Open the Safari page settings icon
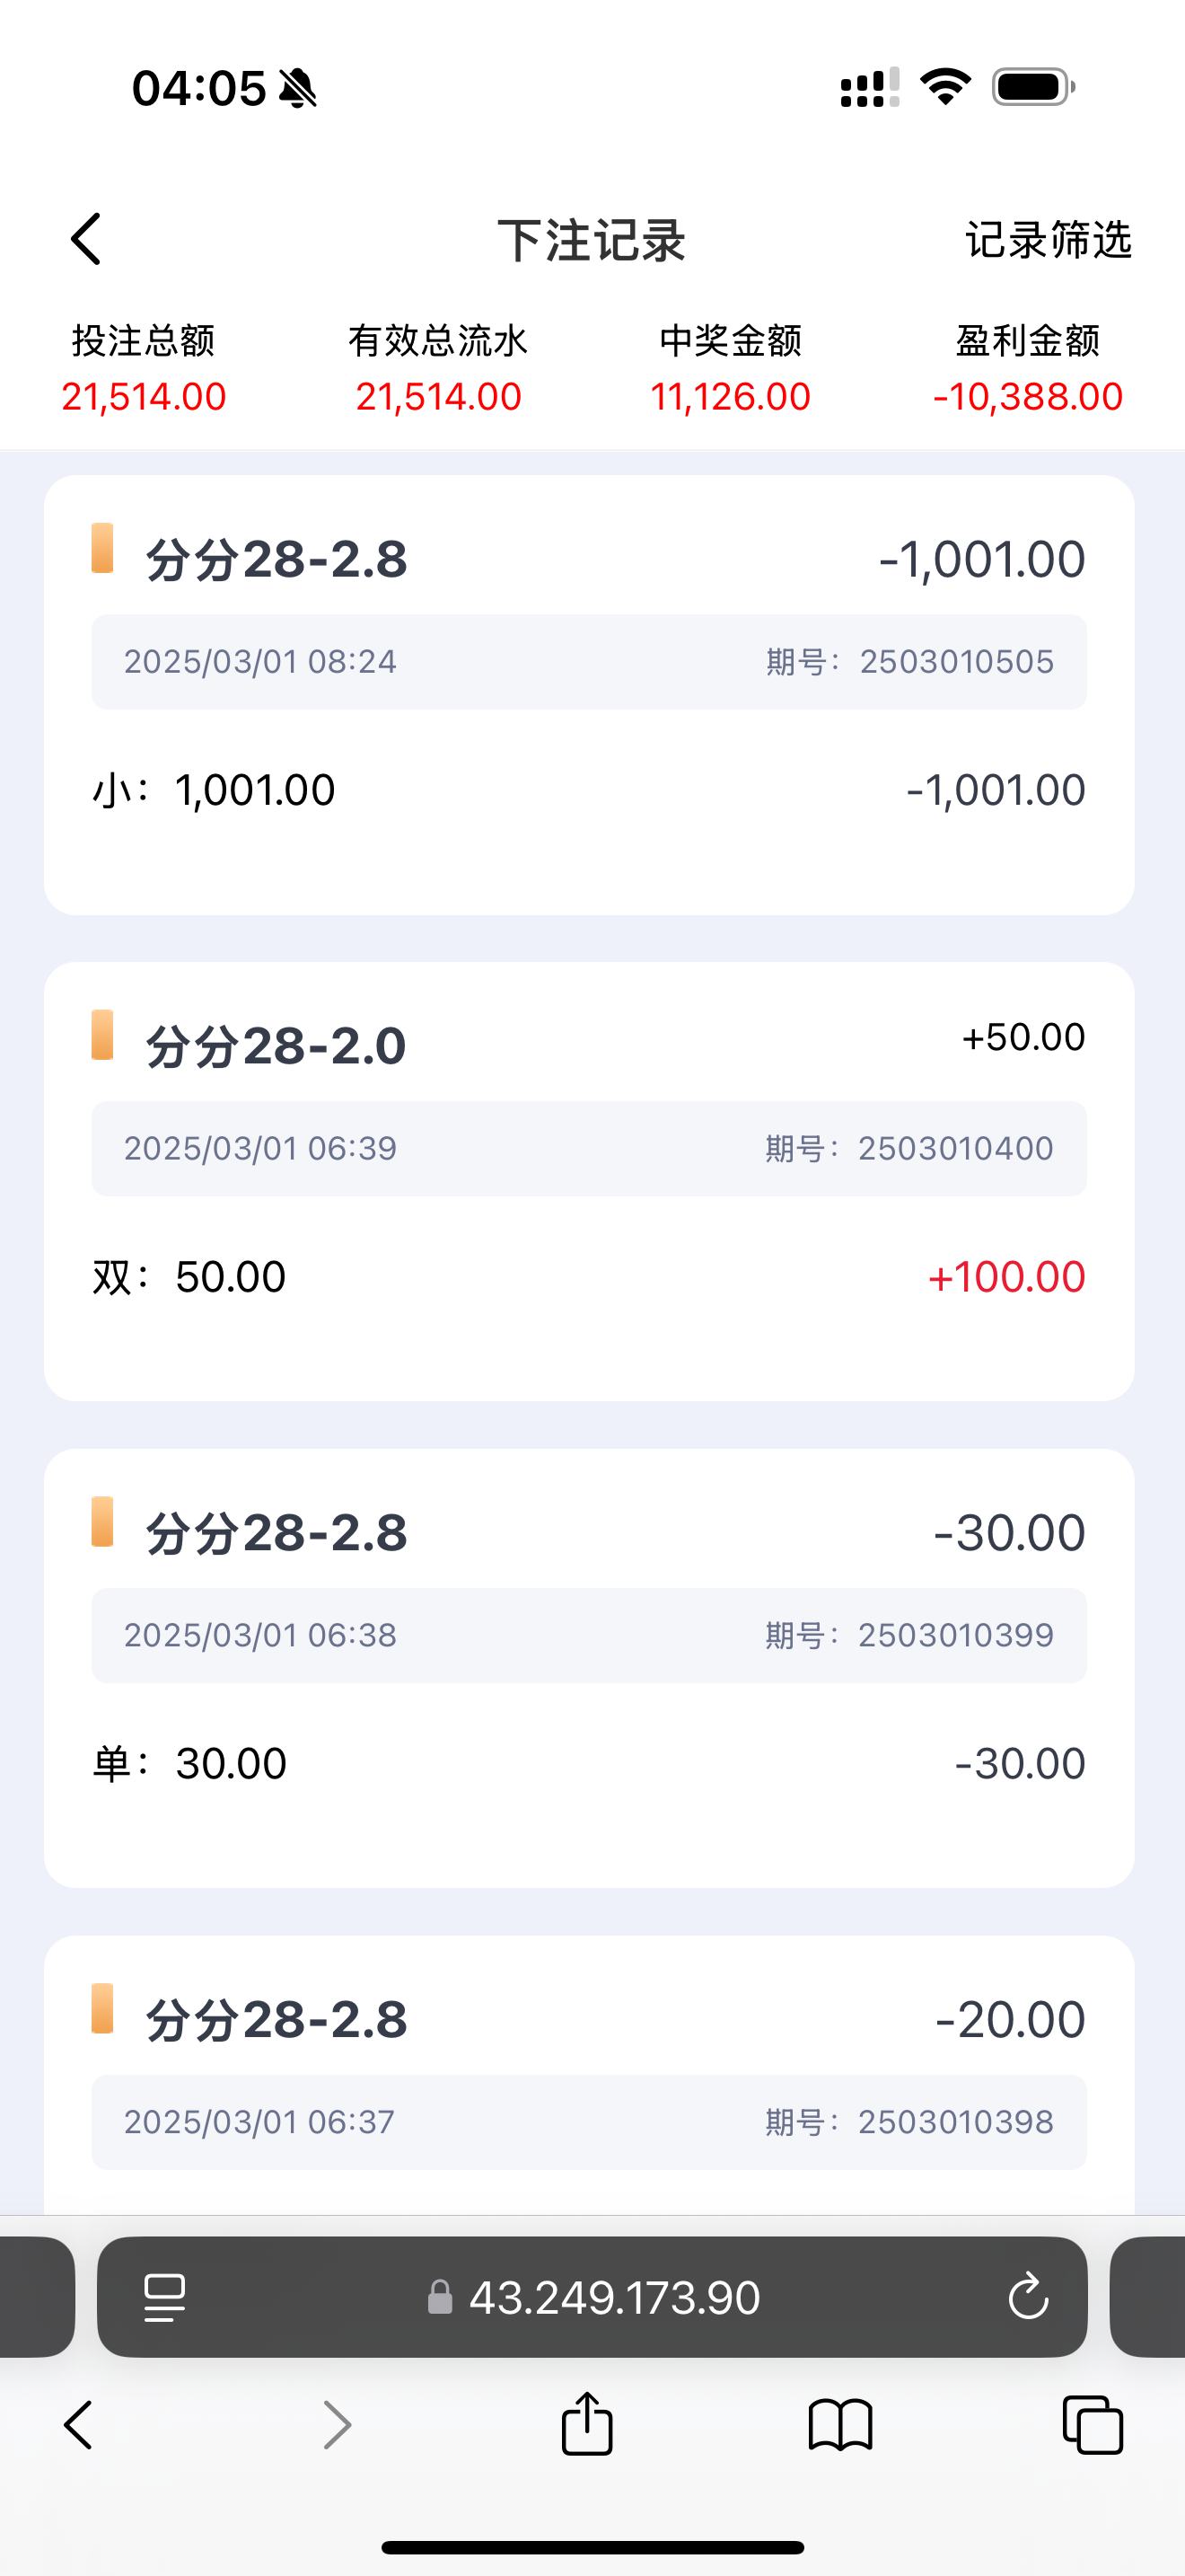Viewport: 1185px width, 2576px height. tap(165, 2296)
